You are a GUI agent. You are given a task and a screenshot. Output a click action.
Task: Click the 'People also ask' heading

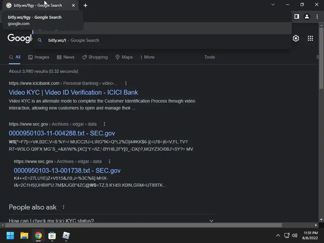33,207
